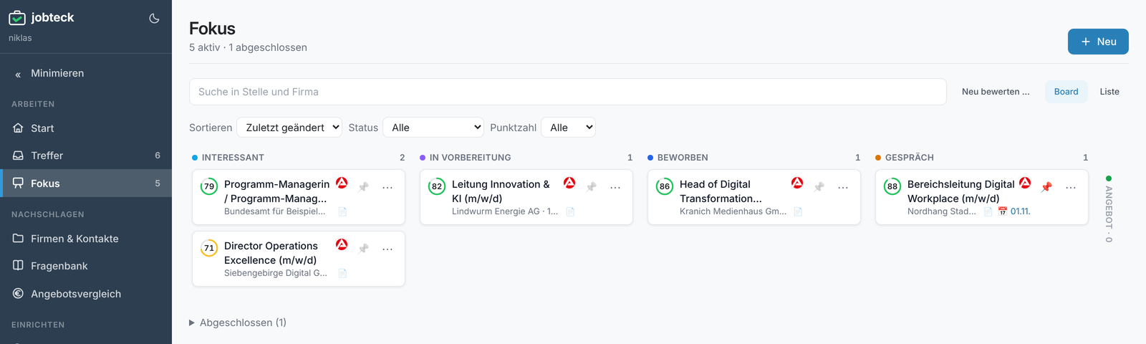Open more options for Leitung Innovation card

(x=615, y=187)
